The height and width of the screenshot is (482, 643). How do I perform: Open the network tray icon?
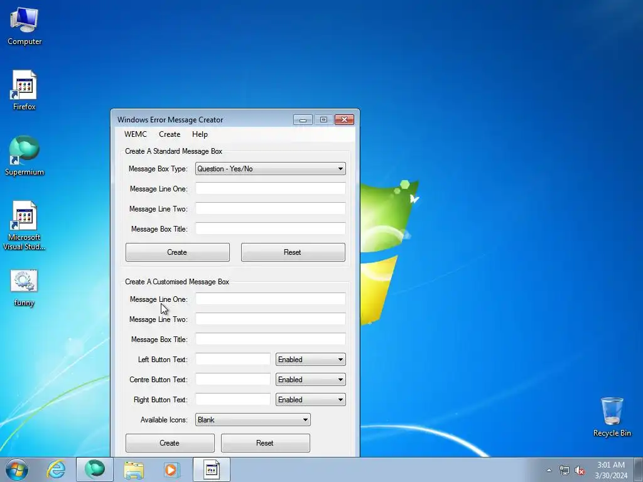[565, 470]
